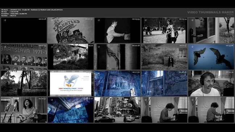Click the man with headphones thumbnail
This screenshot has width=235, height=132.
coord(211,84)
